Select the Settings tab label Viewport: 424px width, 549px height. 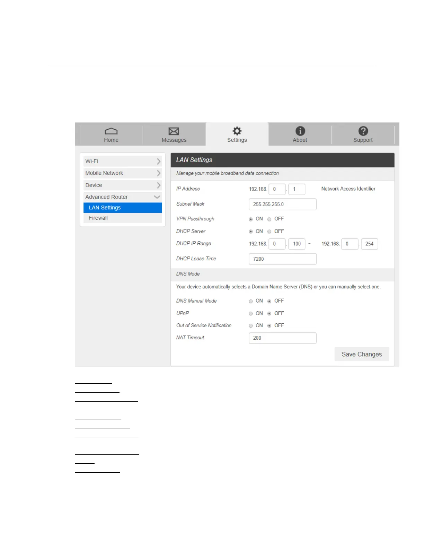coord(237,140)
